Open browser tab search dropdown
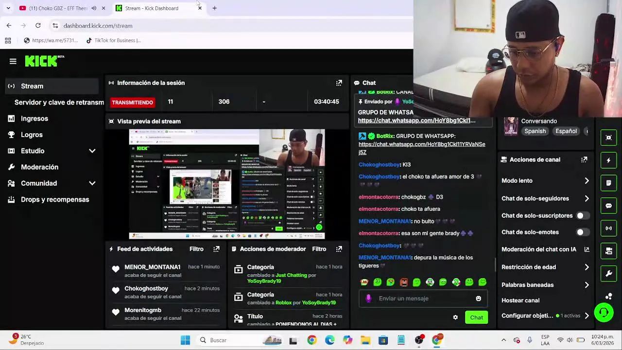This screenshot has height=350, width=622. 8,8
